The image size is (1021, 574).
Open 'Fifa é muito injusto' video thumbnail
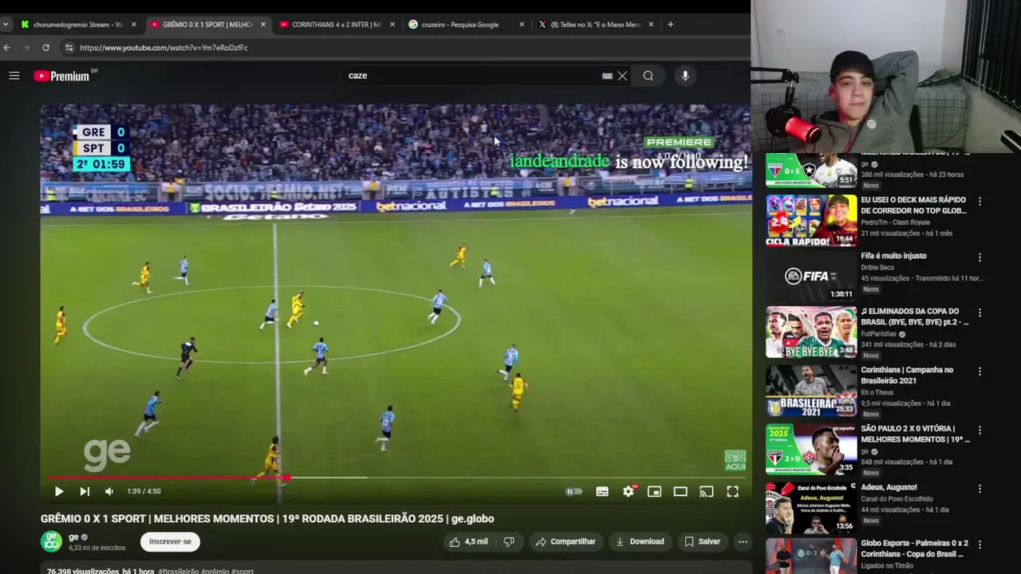pyautogui.click(x=811, y=277)
